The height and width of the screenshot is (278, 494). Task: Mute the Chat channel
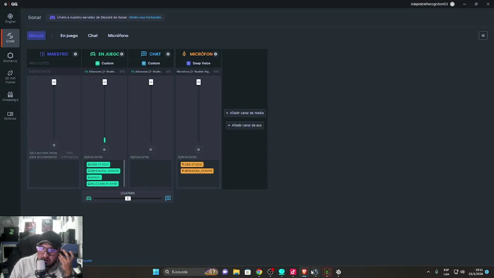coord(151,149)
